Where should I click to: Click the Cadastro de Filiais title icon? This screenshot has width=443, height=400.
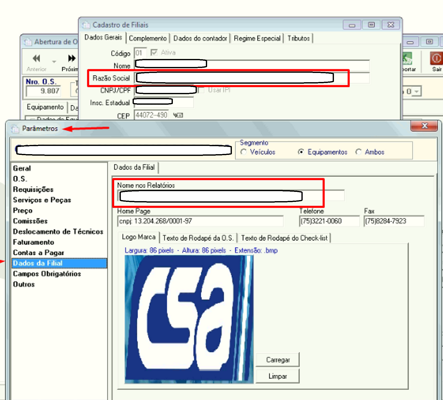(x=86, y=25)
